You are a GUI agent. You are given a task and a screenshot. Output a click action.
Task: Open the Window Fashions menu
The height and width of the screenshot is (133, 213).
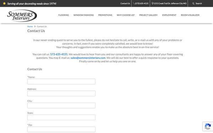pyautogui.click(x=83, y=15)
